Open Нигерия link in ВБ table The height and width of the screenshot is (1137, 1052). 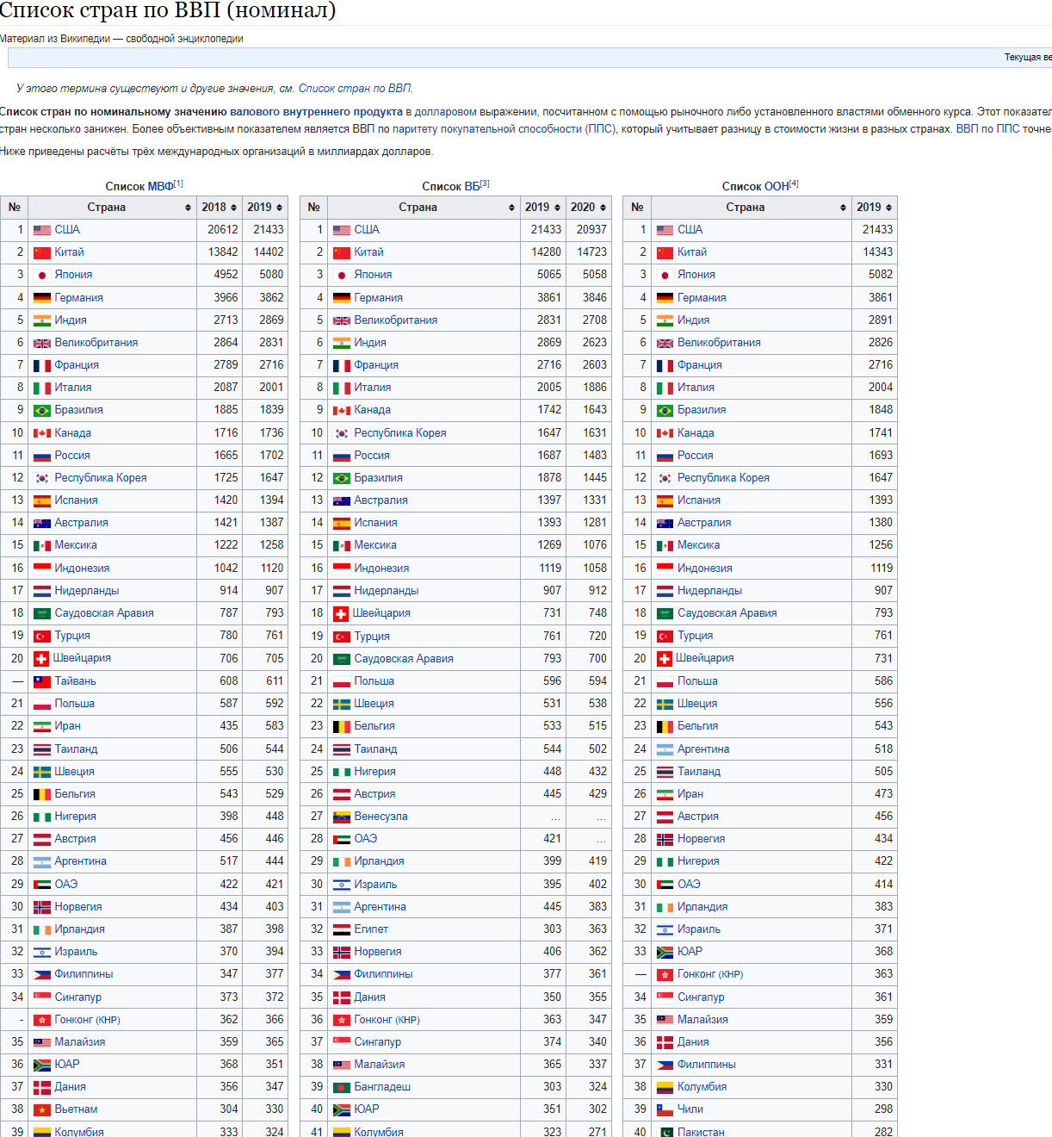click(x=375, y=772)
